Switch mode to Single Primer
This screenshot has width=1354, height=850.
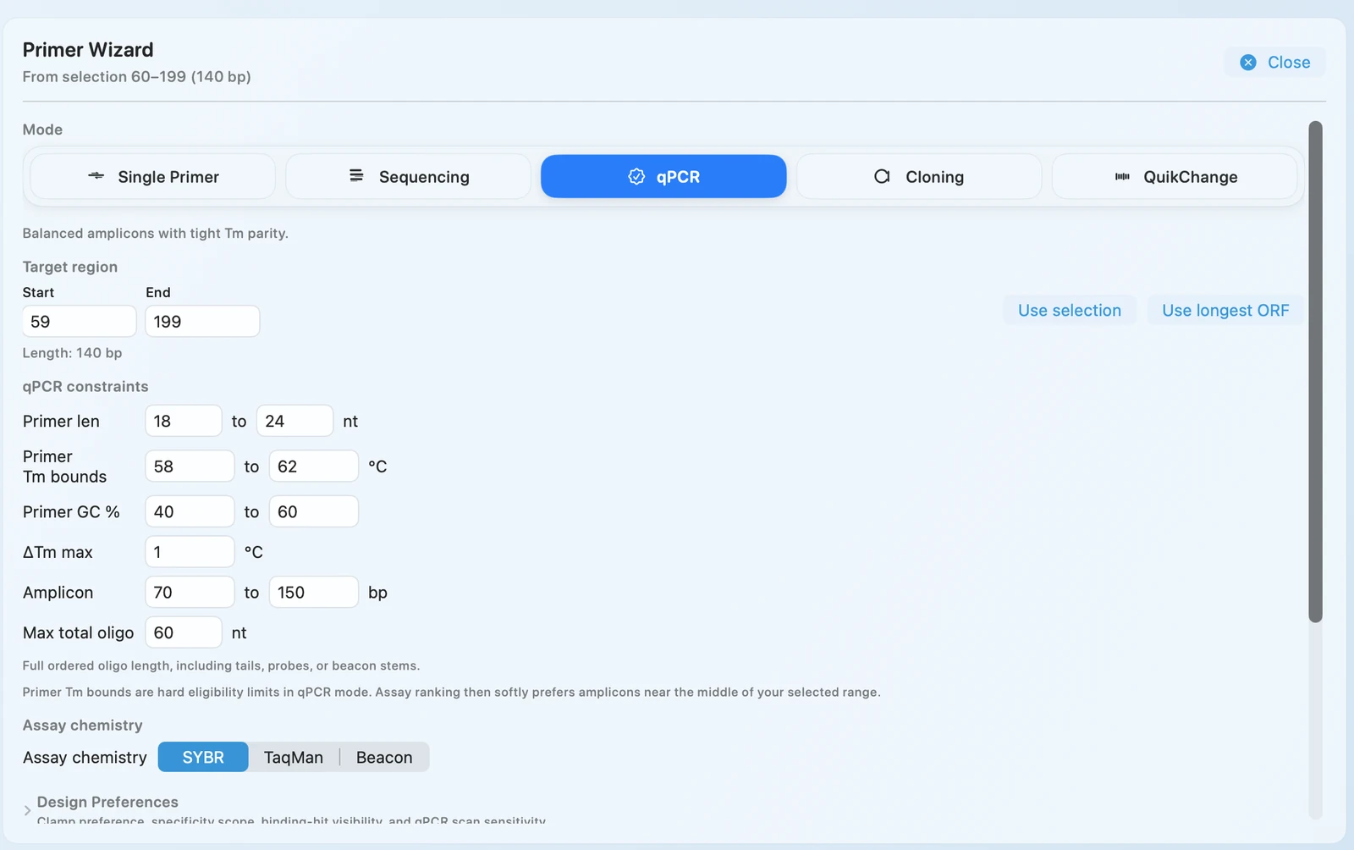(153, 176)
